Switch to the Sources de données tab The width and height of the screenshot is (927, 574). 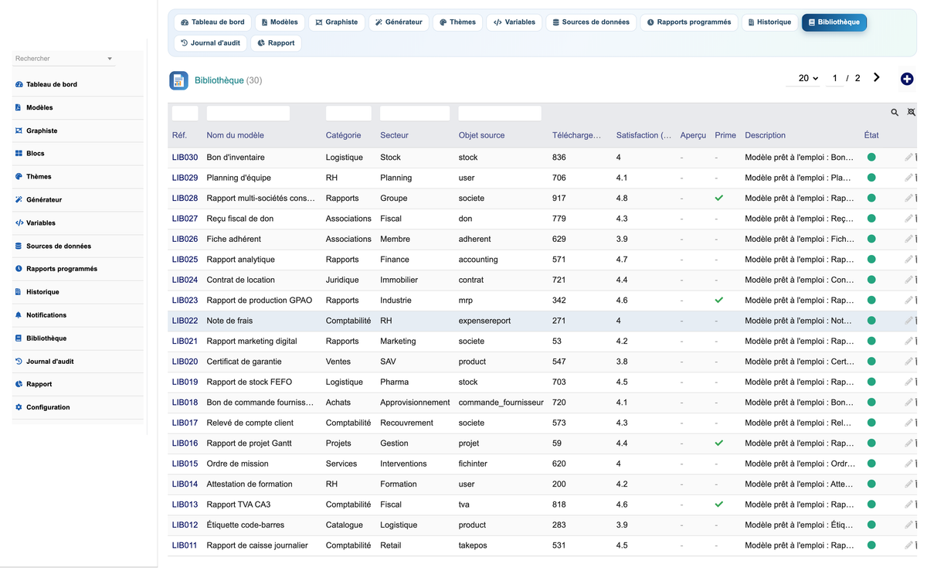click(x=591, y=22)
